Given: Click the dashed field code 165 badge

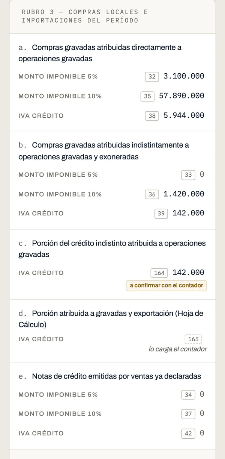Looking at the screenshot, I should (193, 339).
